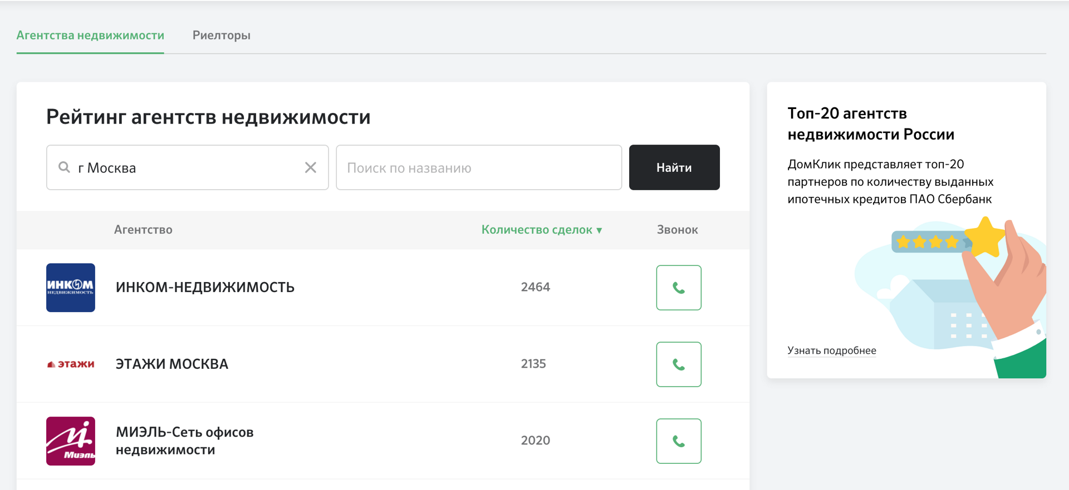Viewport: 1069px width, 490px height.
Task: Clear the г Москва city field
Action: pyautogui.click(x=311, y=167)
